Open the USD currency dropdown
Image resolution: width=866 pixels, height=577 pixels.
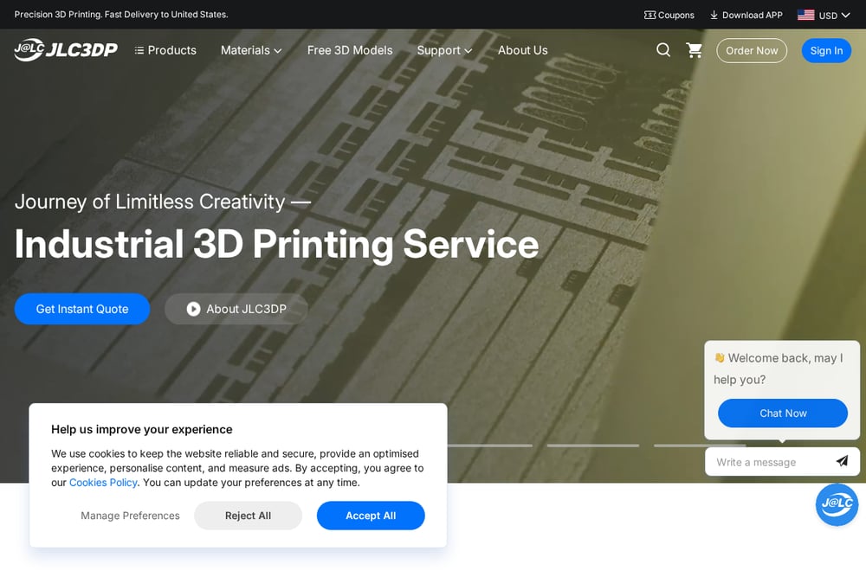click(834, 15)
